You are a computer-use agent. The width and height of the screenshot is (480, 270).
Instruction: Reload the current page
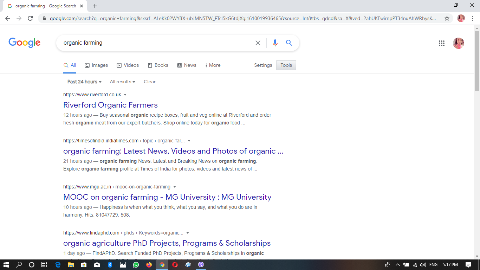click(30, 18)
